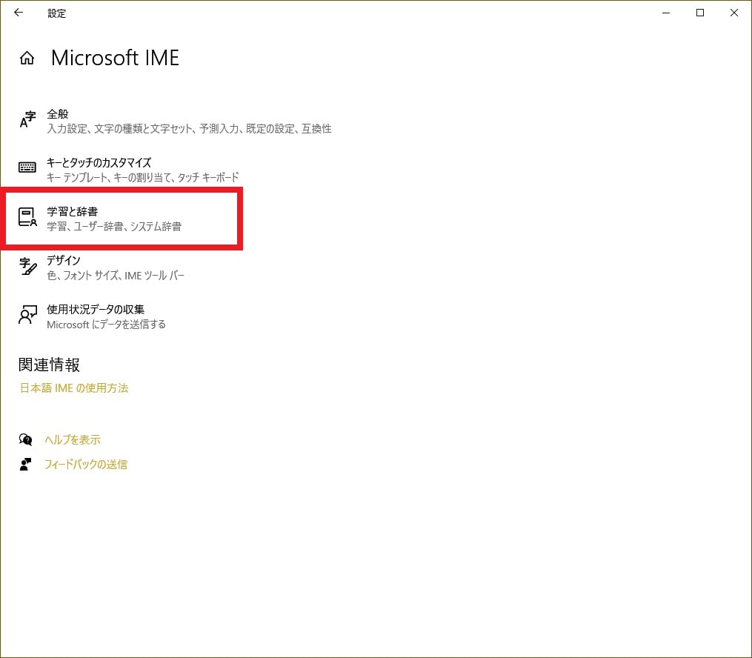Click the Microsoft IME page title
This screenshot has width=752, height=658.
[x=115, y=58]
